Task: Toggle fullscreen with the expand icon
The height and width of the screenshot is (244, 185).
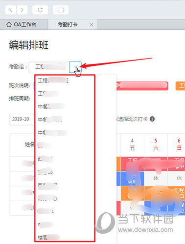Action: pos(61,10)
